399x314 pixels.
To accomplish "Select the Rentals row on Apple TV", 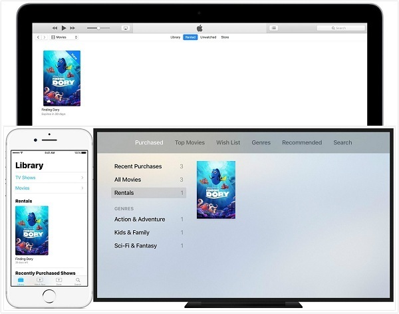I will click(x=148, y=193).
